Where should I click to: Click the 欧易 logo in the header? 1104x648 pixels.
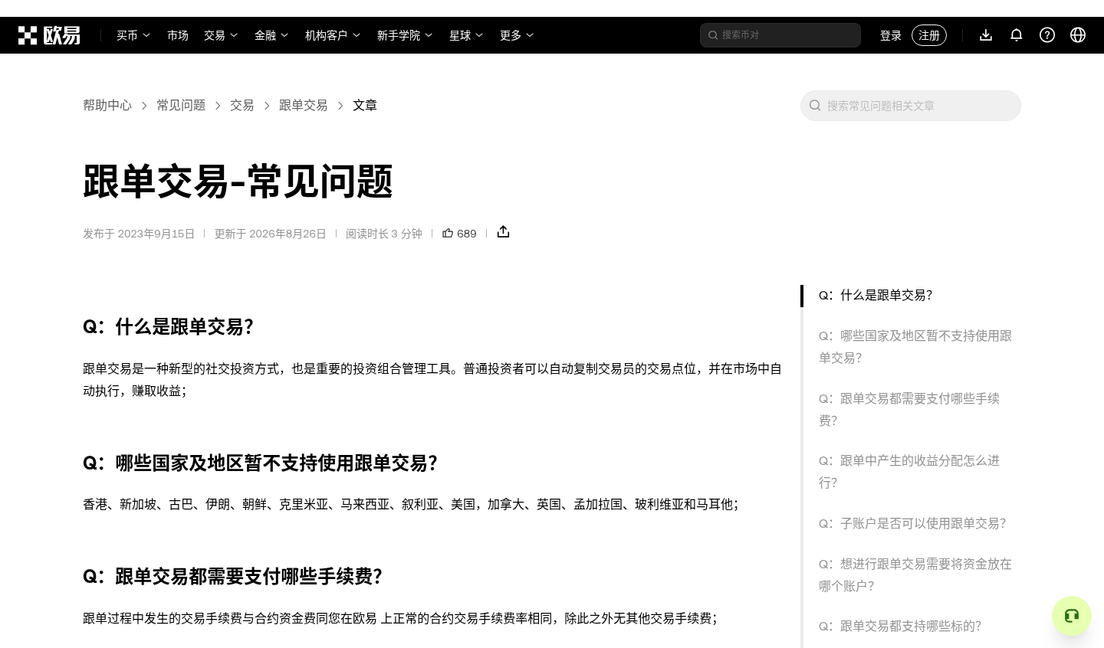(49, 35)
